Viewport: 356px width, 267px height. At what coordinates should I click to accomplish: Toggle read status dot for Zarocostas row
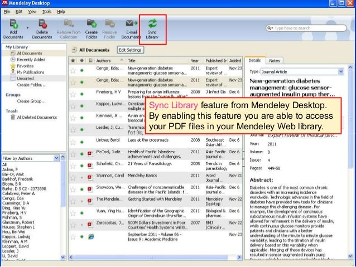81,225
